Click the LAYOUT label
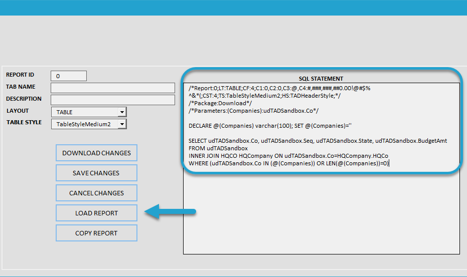Viewport: 467px width, 277px height. click(x=18, y=111)
